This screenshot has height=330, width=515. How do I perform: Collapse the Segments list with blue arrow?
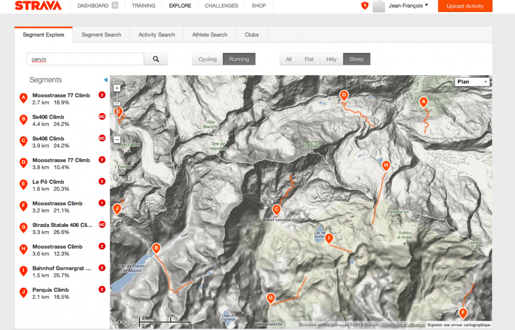click(x=106, y=80)
